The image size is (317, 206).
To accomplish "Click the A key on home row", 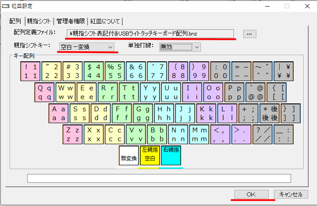I will coord(58,113).
